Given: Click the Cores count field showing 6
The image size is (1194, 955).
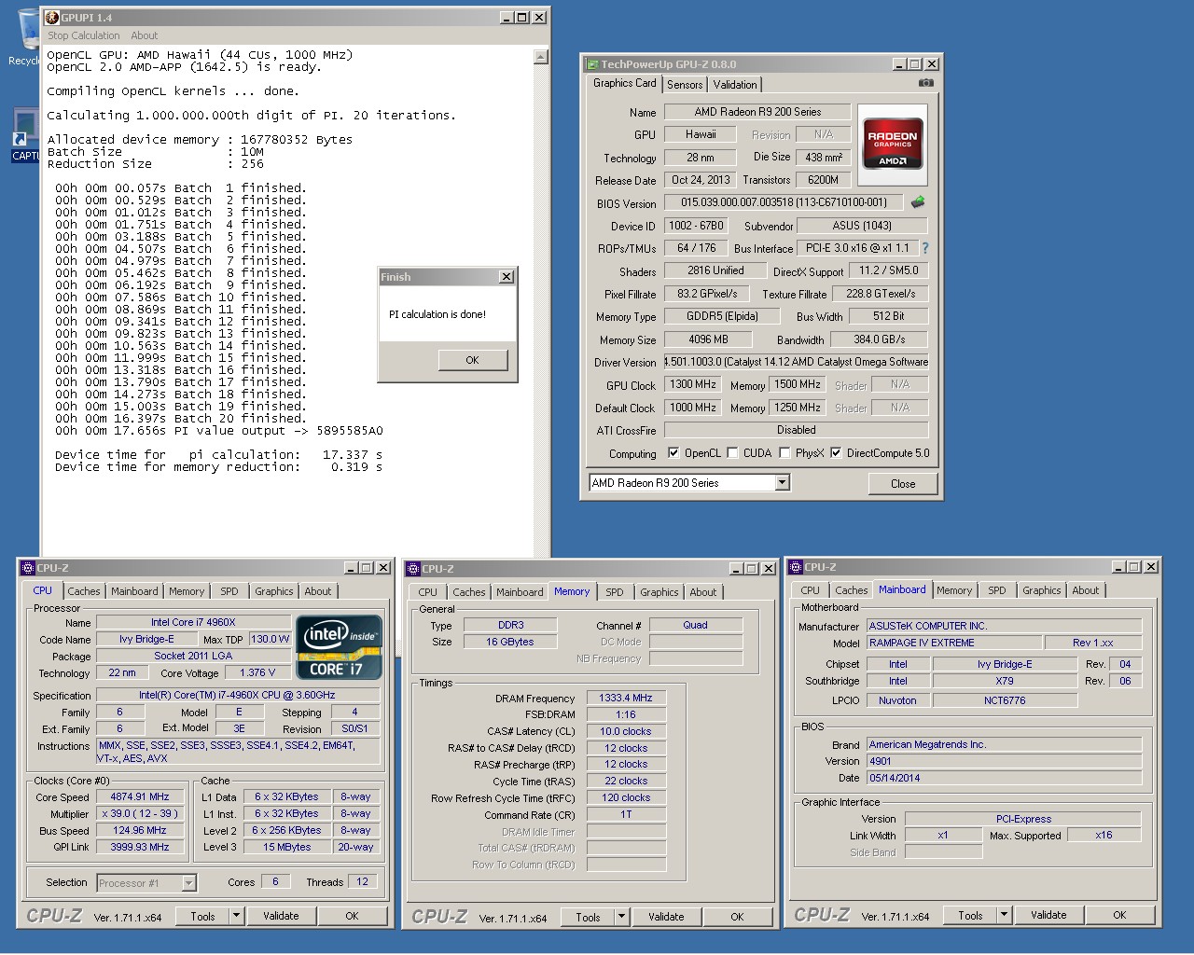Looking at the screenshot, I should tap(274, 881).
